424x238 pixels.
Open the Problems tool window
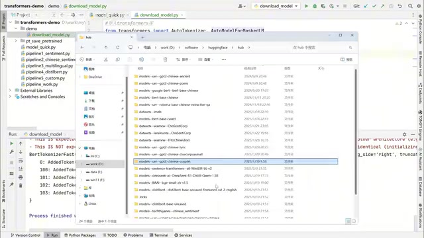133,235
